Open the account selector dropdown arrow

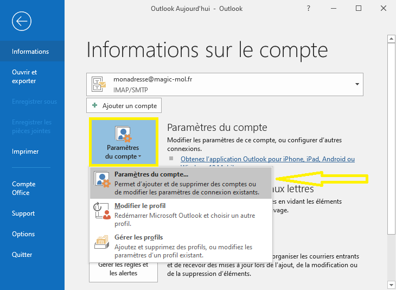[357, 84]
